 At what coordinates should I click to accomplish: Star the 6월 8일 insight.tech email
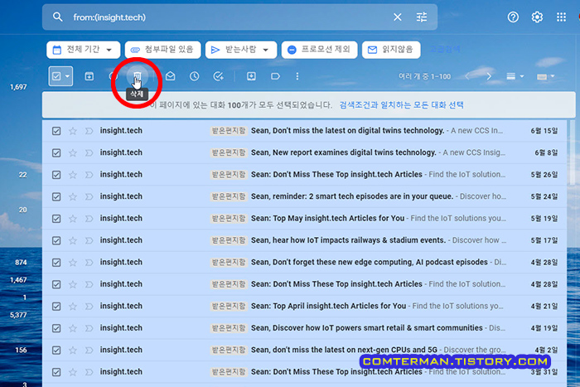click(x=73, y=152)
